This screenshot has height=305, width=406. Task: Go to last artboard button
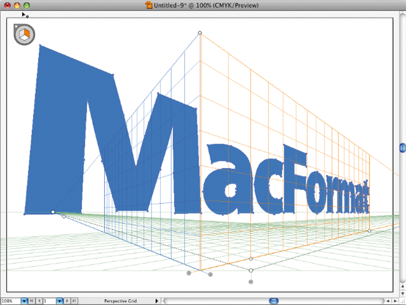[x=74, y=301]
